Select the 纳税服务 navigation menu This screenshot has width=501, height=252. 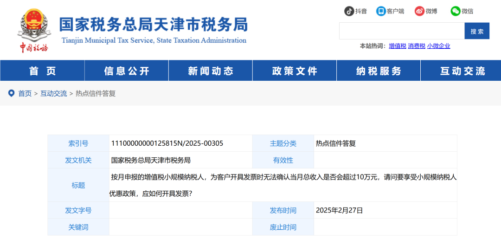(379, 71)
